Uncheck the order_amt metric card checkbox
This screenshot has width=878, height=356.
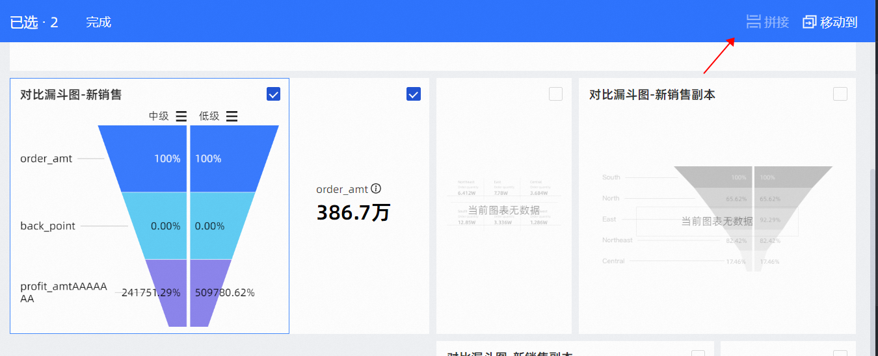point(414,94)
